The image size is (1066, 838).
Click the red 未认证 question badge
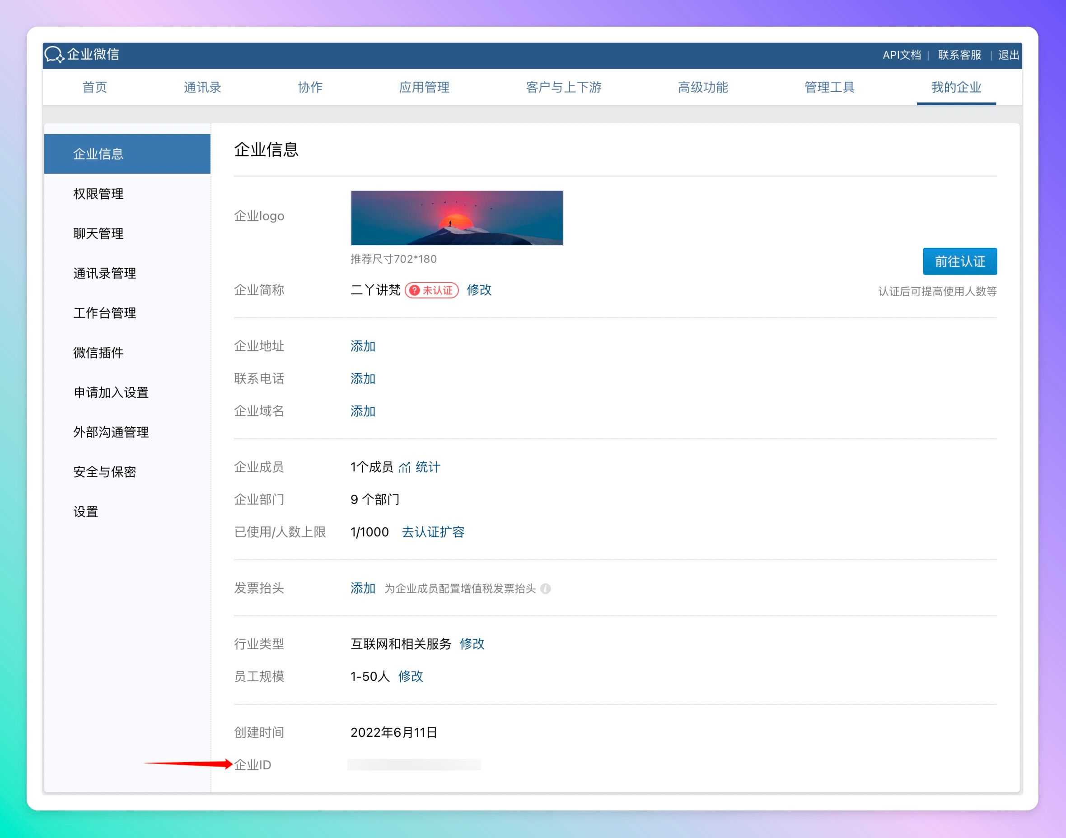point(431,290)
